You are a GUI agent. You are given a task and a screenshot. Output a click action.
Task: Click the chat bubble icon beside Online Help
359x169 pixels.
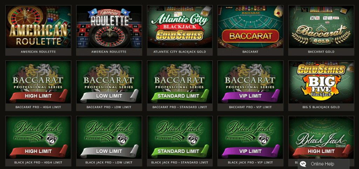point(303,164)
